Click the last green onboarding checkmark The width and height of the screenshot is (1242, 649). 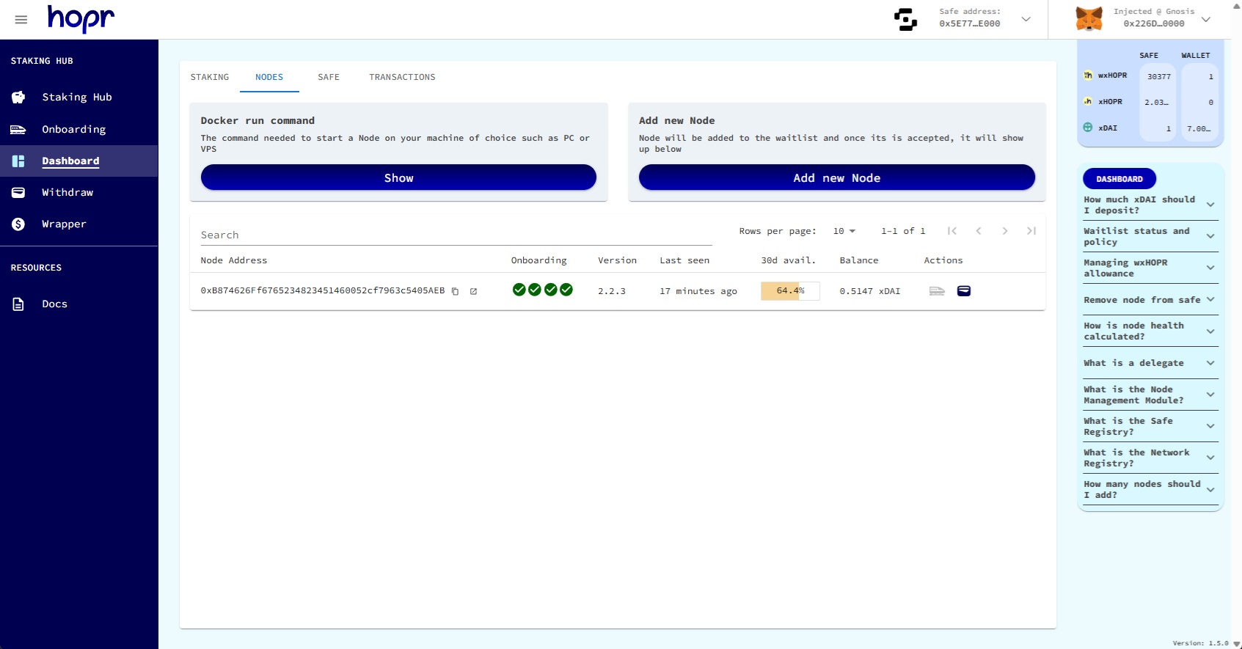pos(566,290)
